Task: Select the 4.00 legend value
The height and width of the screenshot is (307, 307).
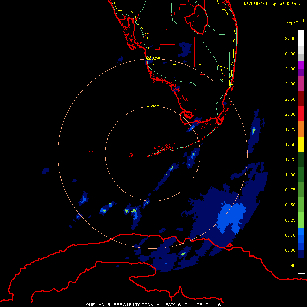Action: (290, 69)
